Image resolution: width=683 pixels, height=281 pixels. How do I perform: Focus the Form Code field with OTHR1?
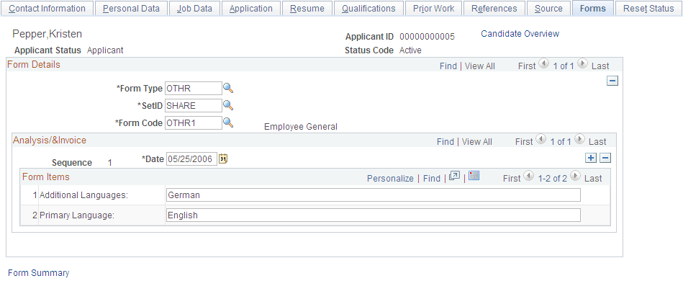pyautogui.click(x=194, y=123)
